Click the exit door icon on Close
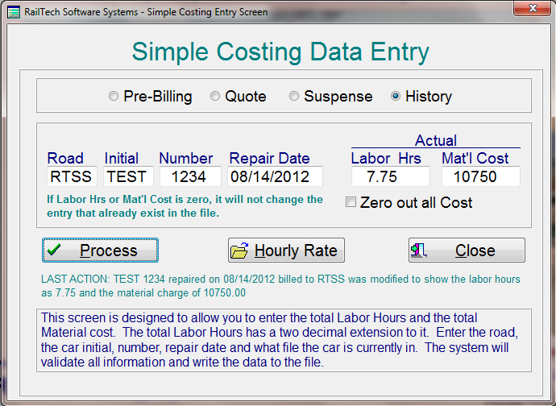The height and width of the screenshot is (406, 556). click(419, 250)
